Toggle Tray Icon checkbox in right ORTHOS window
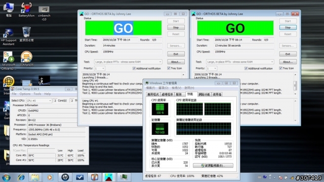Viewport: 324px width, 182px height. pos(280,68)
